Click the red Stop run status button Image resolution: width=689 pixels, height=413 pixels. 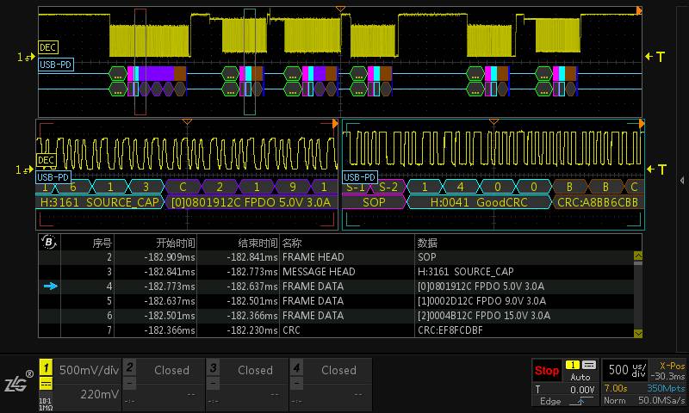point(546,371)
